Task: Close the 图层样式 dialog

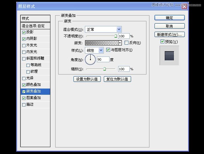Action: (x=184, y=7)
